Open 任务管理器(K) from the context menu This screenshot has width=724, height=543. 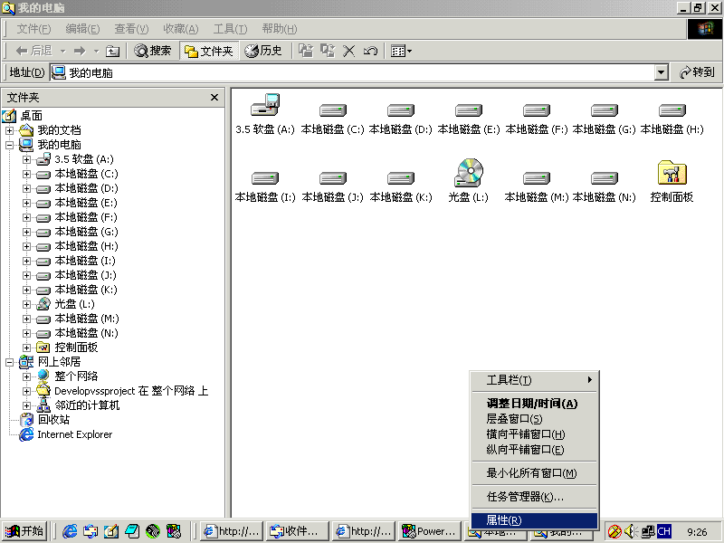point(525,497)
